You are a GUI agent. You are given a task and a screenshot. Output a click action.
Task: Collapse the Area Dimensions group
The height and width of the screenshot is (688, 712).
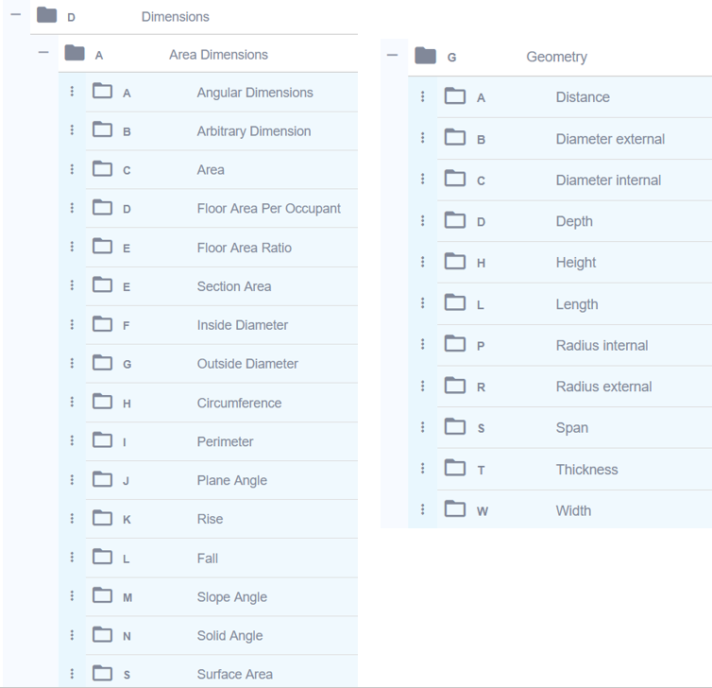pos(43,52)
